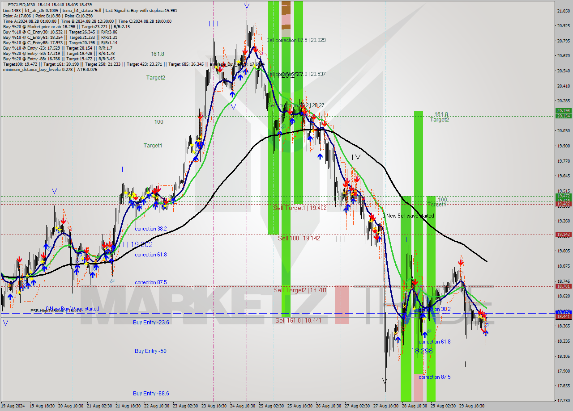Click the red 18.441 price tag
This screenshot has width=573, height=411.
[x=563, y=316]
